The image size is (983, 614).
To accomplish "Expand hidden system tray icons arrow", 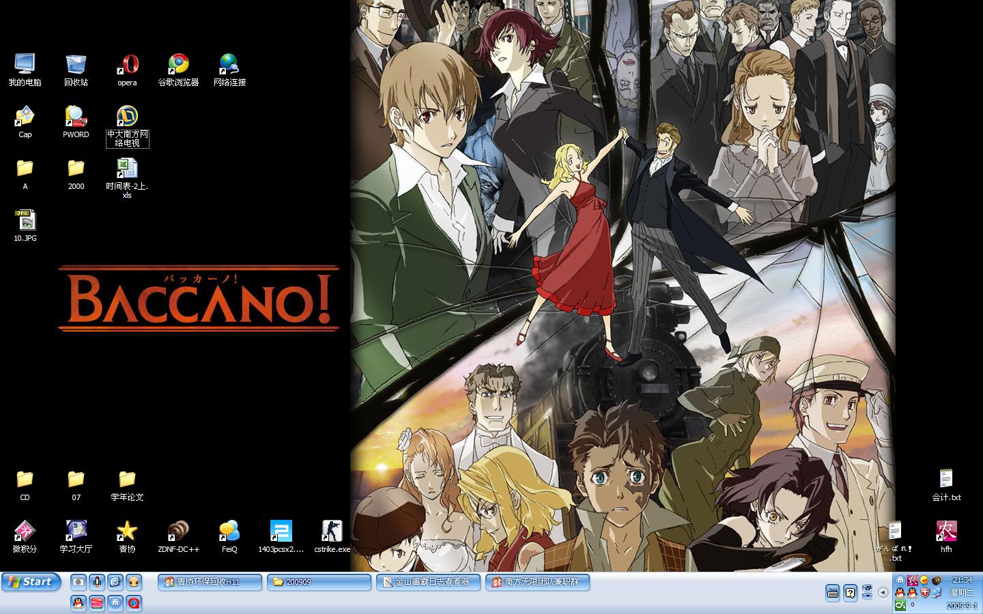I will 883,592.
